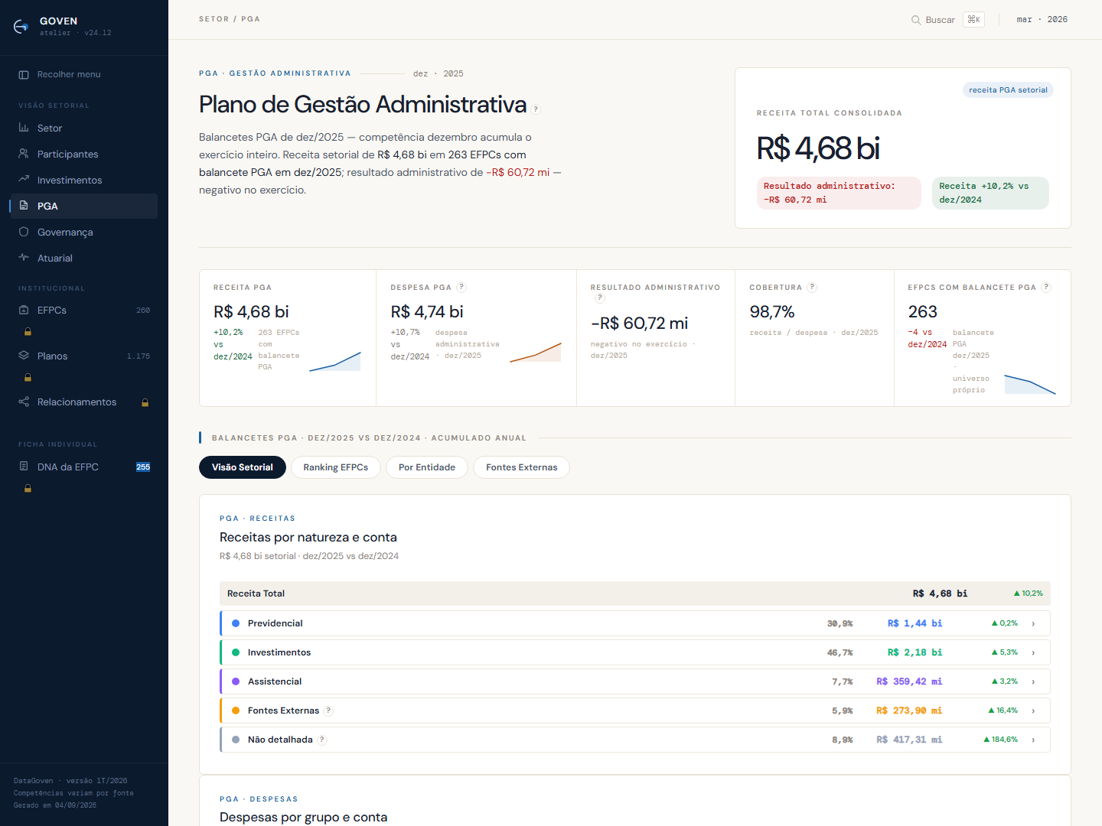Screen dimensions: 1102x826
Task: Click the Despesa PGA sparkline chart
Action: point(536,352)
